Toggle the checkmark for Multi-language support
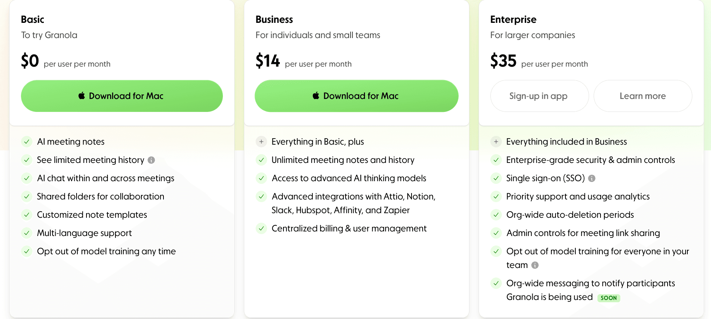This screenshot has width=711, height=319. click(27, 233)
